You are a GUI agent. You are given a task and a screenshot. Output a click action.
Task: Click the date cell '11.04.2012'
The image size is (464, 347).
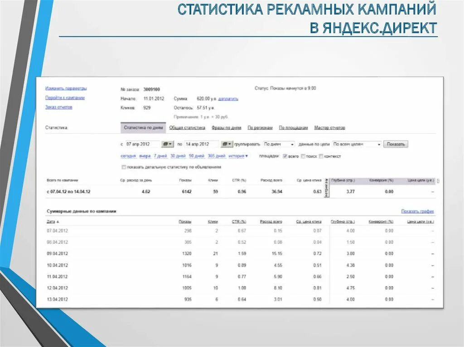coord(57,277)
